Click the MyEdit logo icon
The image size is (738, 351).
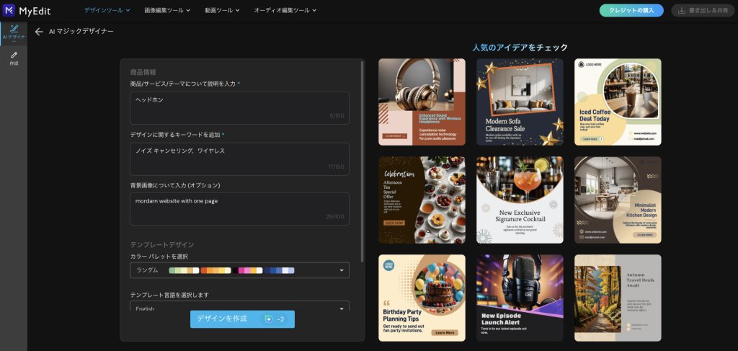[10, 10]
